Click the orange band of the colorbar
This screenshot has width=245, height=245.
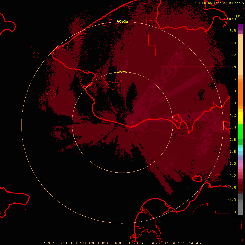point(240,94)
